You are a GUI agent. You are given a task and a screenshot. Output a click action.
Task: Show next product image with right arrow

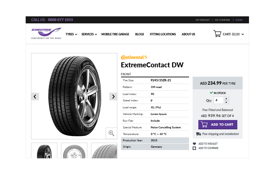113,96
